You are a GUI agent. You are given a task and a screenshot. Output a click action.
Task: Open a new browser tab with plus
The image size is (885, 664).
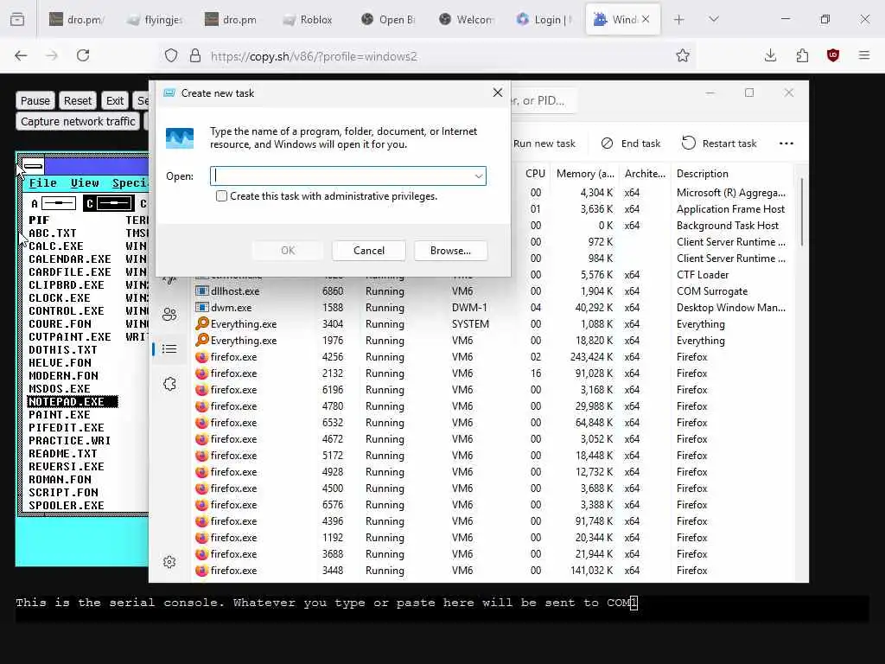679,20
